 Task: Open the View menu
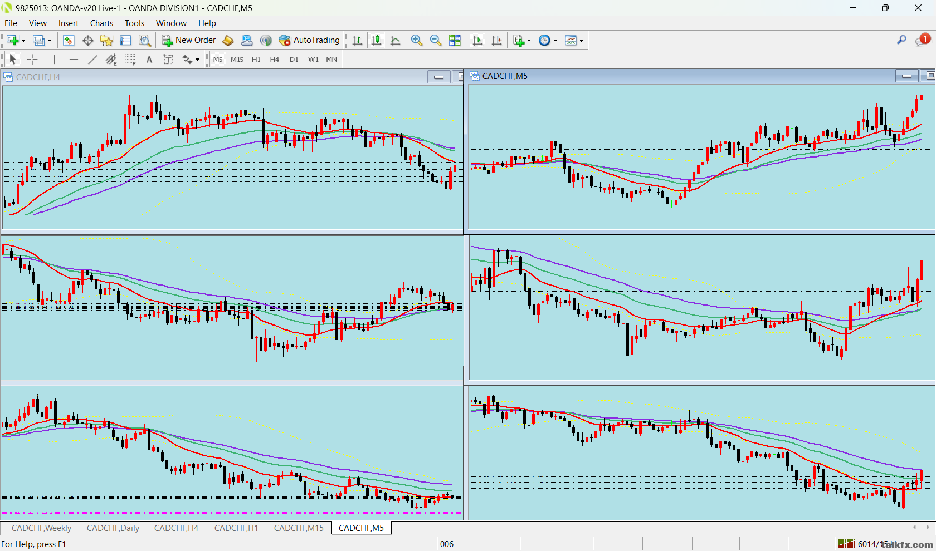[x=38, y=23]
